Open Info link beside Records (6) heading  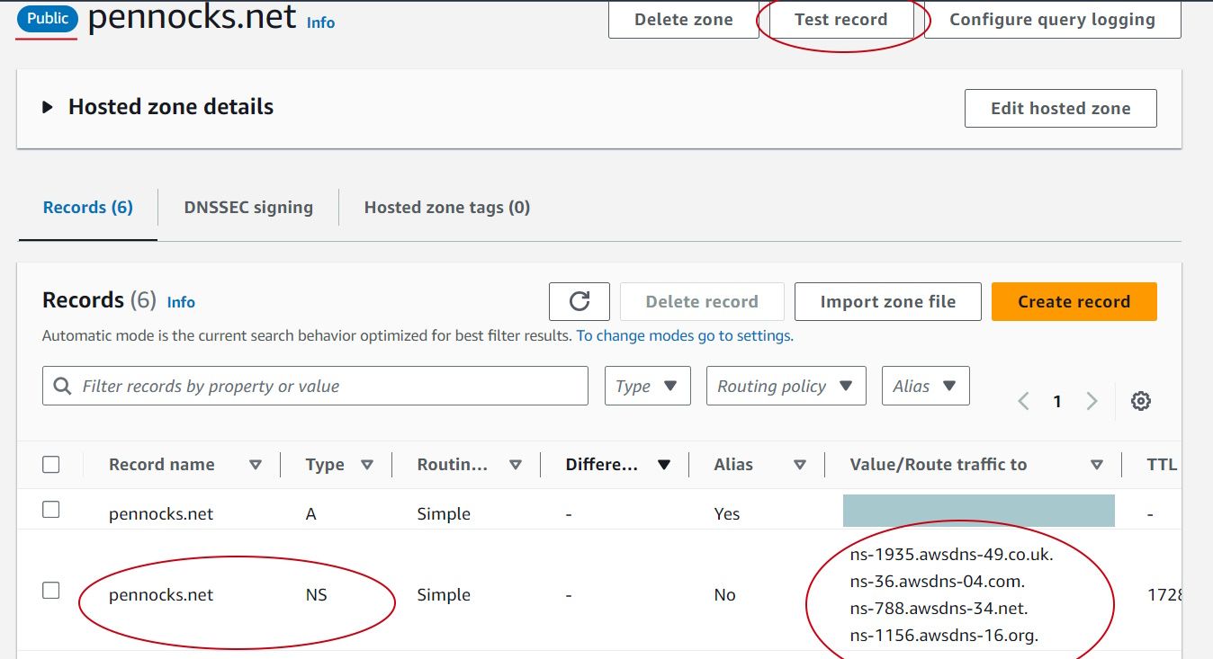181,302
